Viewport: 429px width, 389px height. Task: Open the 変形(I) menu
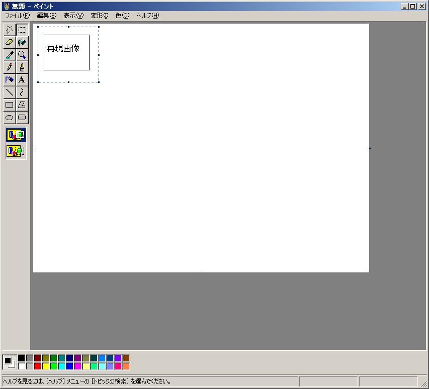tap(99, 16)
